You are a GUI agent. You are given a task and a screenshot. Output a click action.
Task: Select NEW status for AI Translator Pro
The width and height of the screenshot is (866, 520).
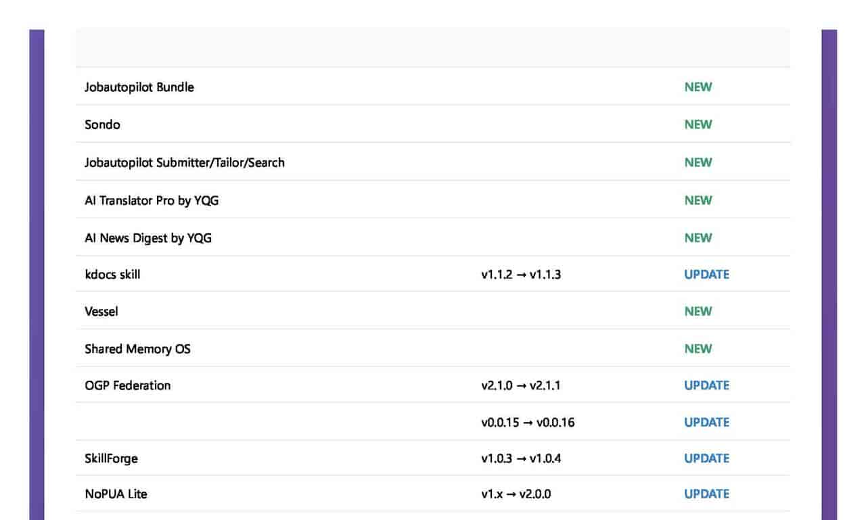coord(698,200)
